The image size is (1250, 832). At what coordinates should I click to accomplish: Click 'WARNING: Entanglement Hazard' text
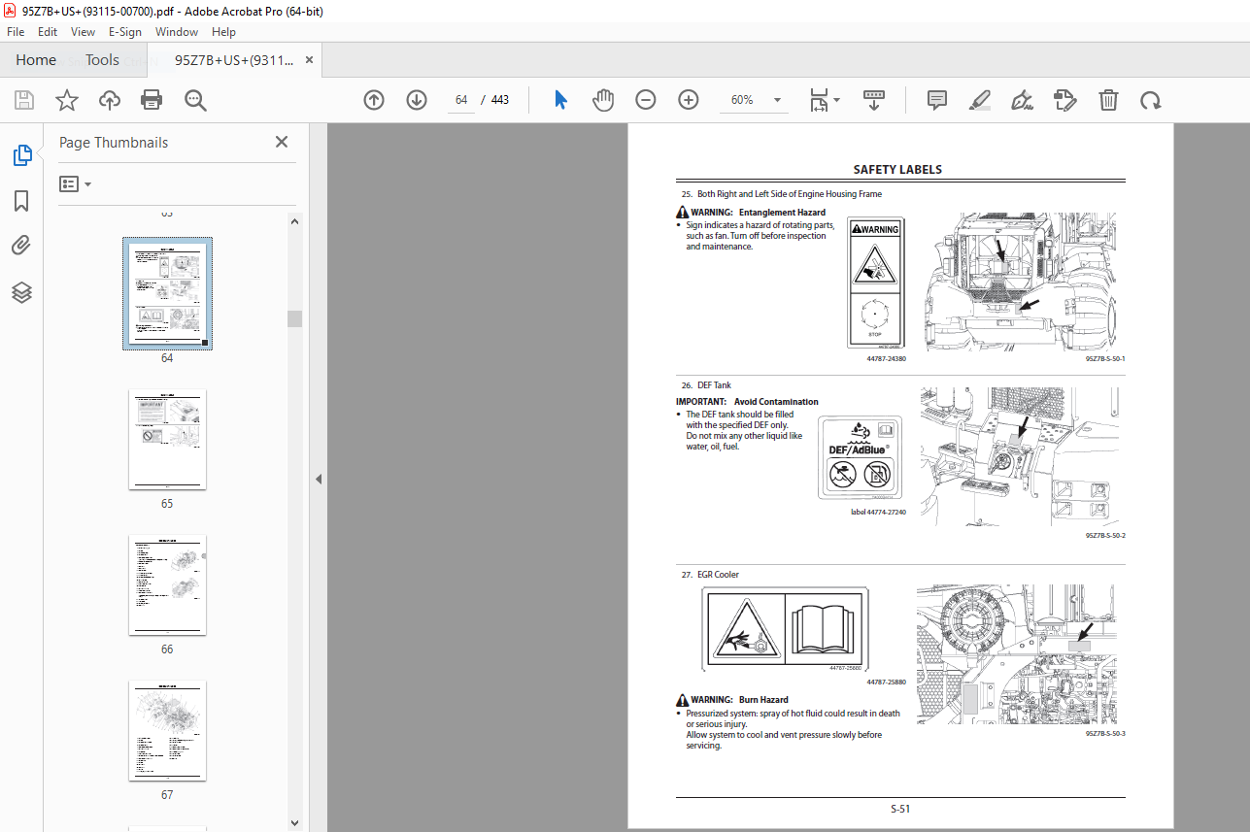click(x=751, y=212)
